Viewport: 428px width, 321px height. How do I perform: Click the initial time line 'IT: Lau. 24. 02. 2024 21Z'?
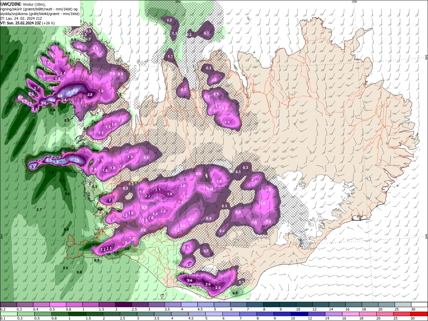click(21, 18)
